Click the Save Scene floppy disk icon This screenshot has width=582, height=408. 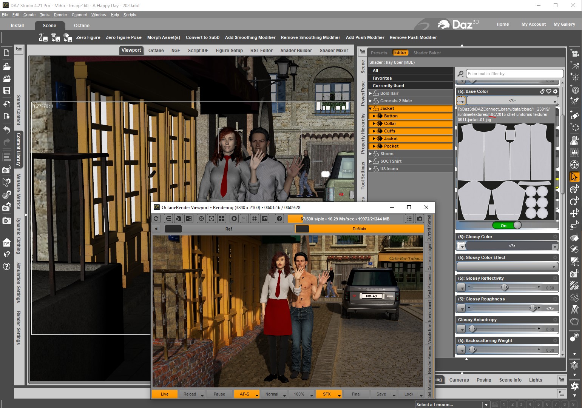[x=6, y=91]
